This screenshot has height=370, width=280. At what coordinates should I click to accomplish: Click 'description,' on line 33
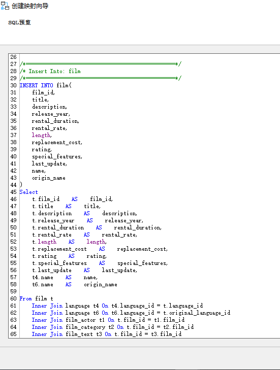click(50, 107)
